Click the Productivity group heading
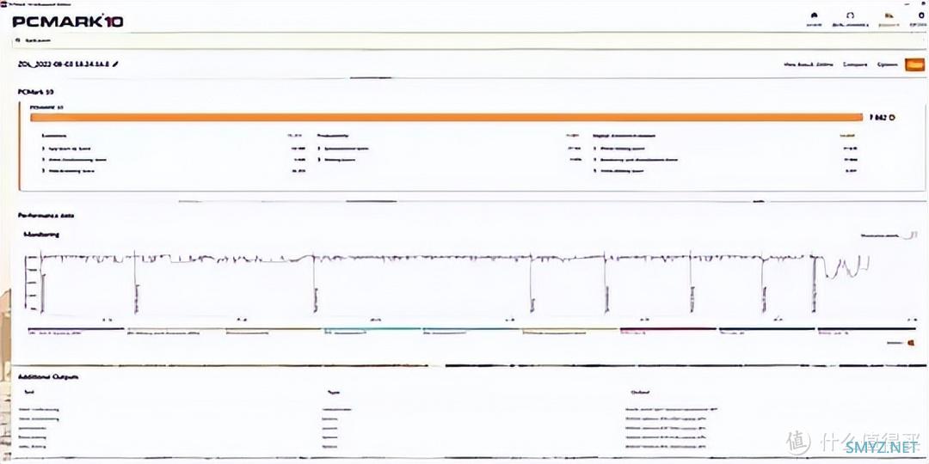This screenshot has height=464, width=929. point(332,135)
